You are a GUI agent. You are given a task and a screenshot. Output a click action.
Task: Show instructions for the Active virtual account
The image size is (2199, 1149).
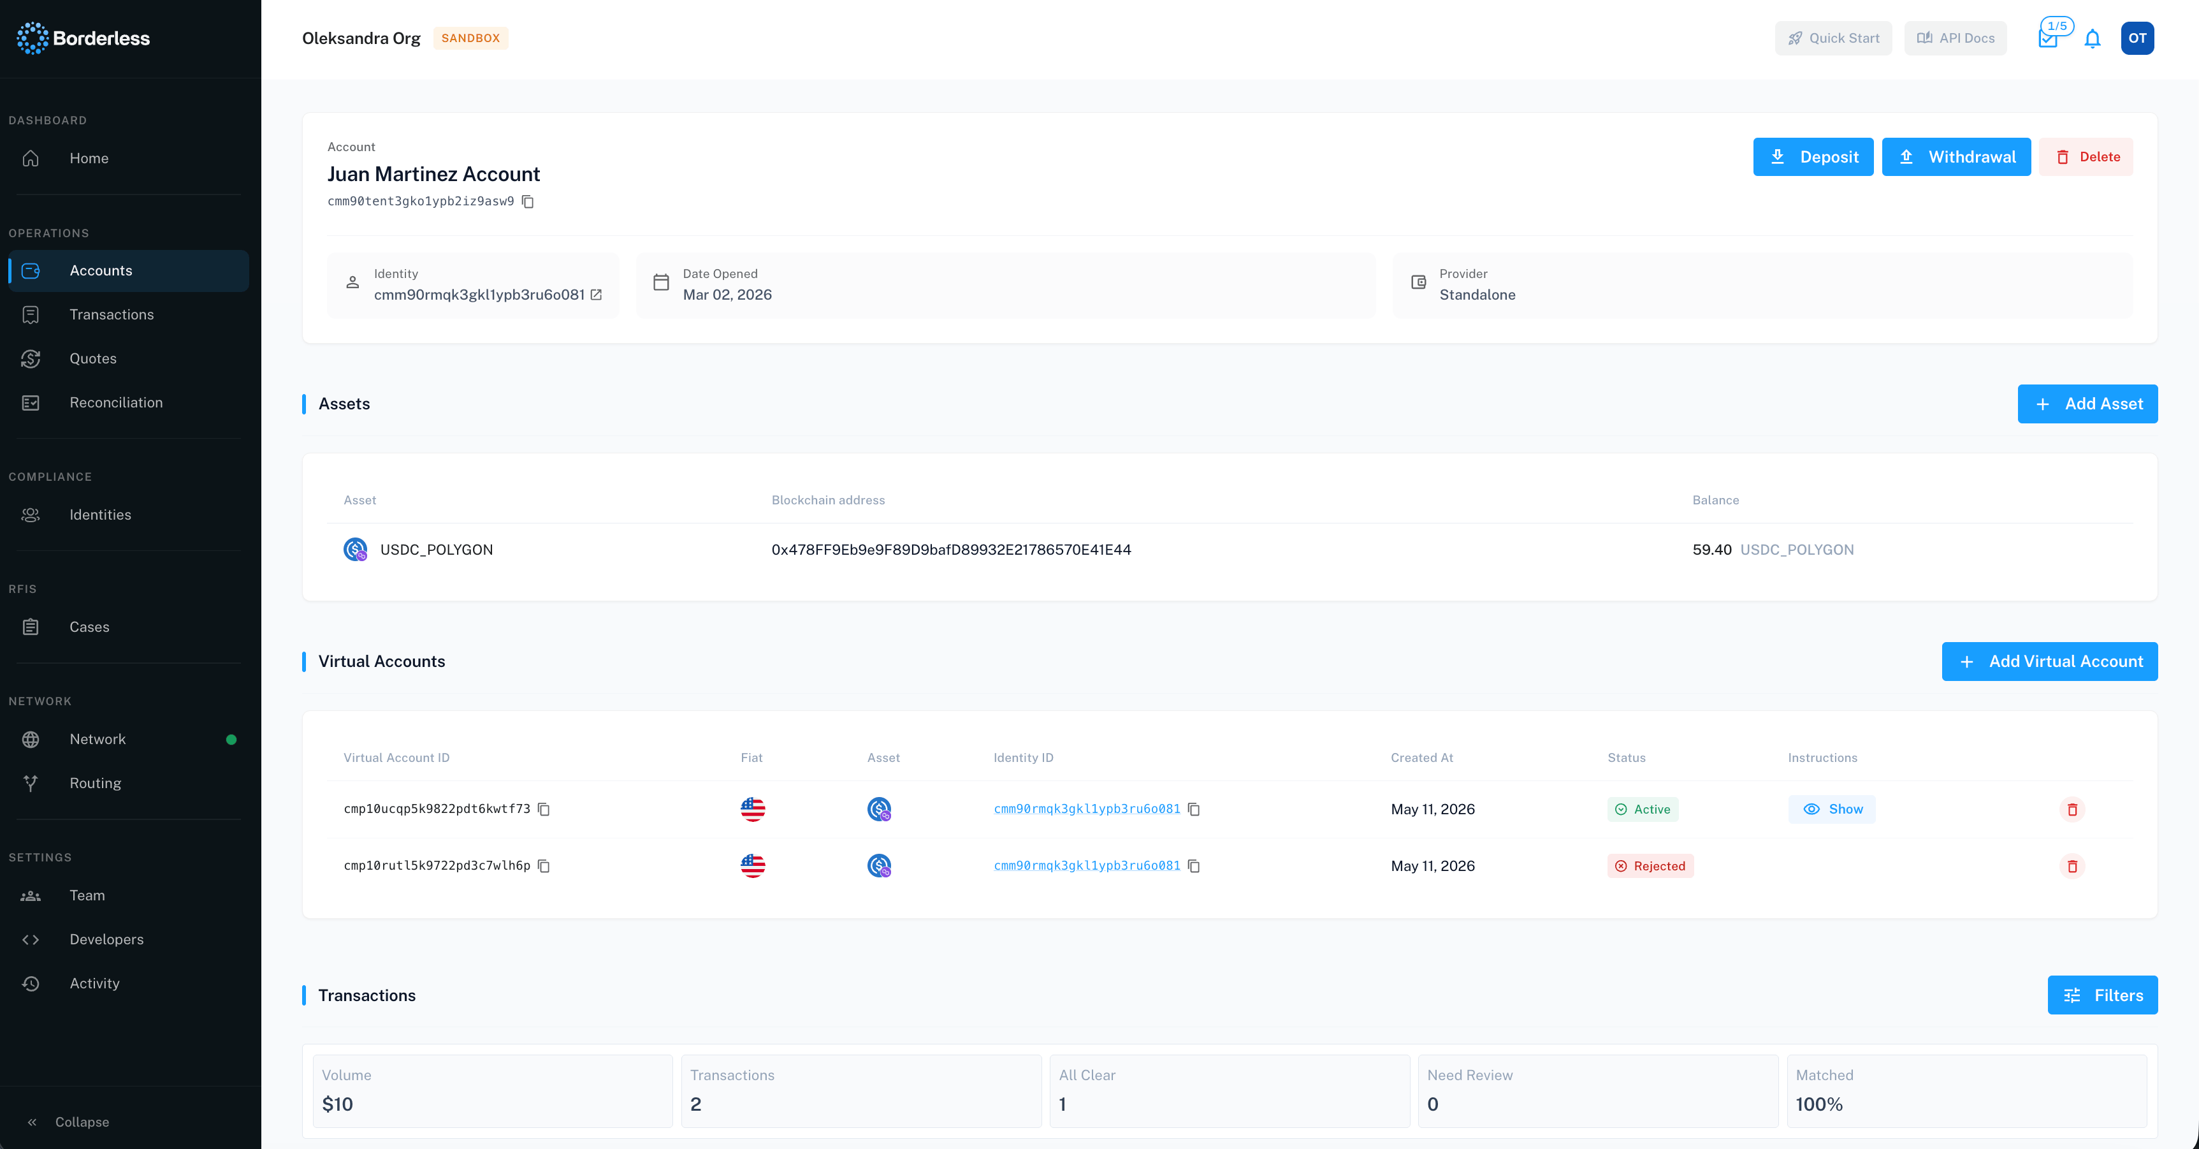click(x=1832, y=809)
